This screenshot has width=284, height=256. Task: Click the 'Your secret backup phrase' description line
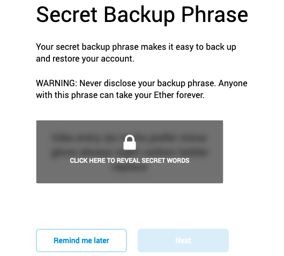[136, 47]
